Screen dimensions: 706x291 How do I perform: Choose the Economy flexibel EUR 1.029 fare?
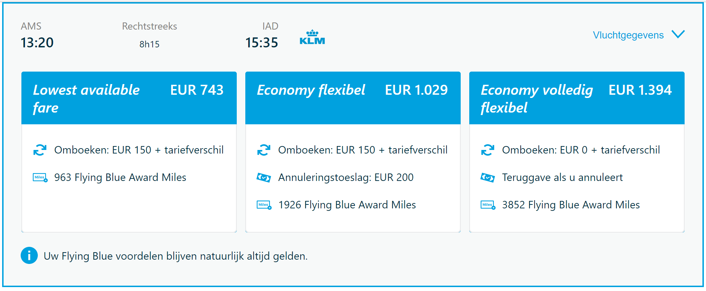click(x=353, y=98)
